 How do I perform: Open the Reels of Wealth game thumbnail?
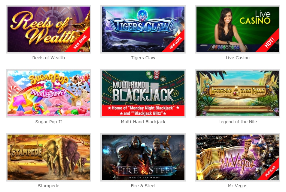(49, 29)
